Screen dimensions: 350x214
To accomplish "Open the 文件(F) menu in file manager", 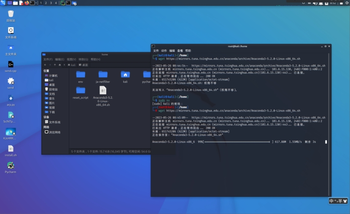I will coord(48,59).
